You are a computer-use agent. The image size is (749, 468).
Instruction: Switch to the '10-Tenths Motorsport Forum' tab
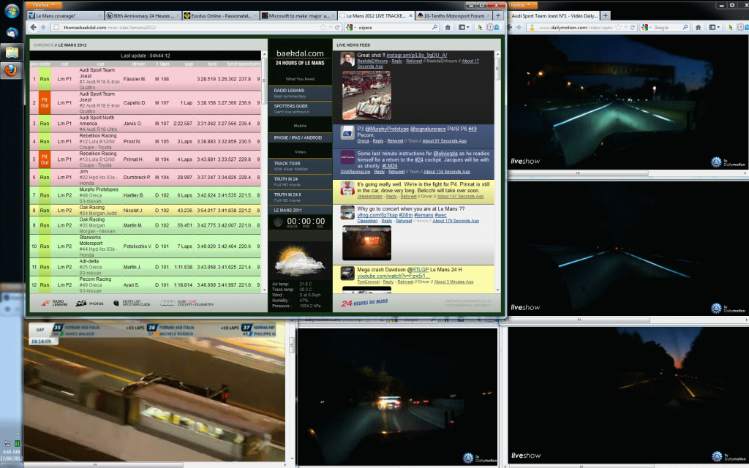pyautogui.click(x=453, y=16)
